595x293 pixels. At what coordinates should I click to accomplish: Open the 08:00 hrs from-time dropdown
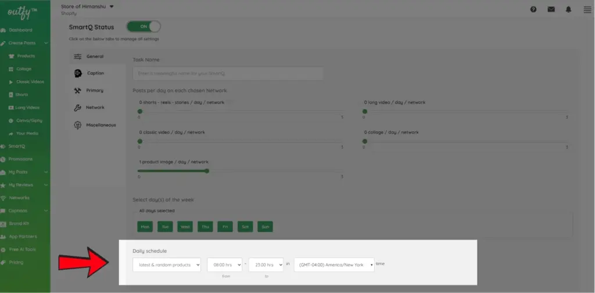click(x=224, y=265)
